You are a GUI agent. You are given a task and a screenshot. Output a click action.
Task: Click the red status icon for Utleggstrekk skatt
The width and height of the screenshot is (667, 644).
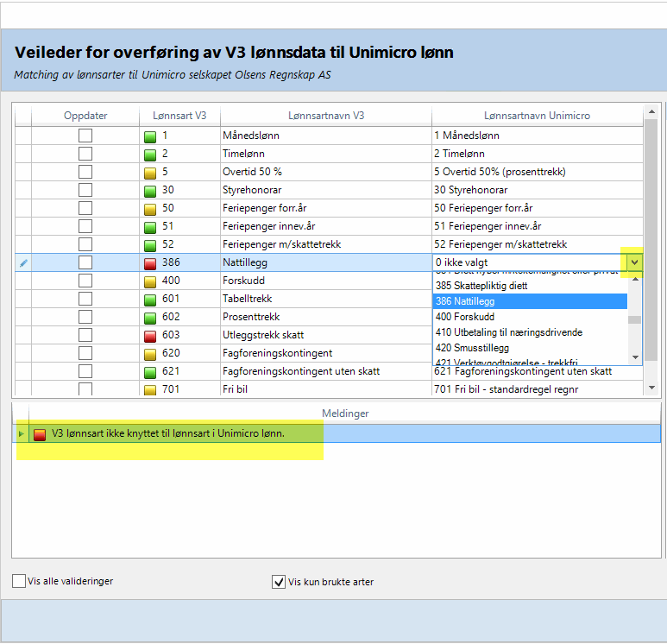click(x=150, y=335)
